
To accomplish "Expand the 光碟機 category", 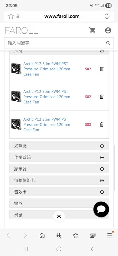I will tap(59, 146).
